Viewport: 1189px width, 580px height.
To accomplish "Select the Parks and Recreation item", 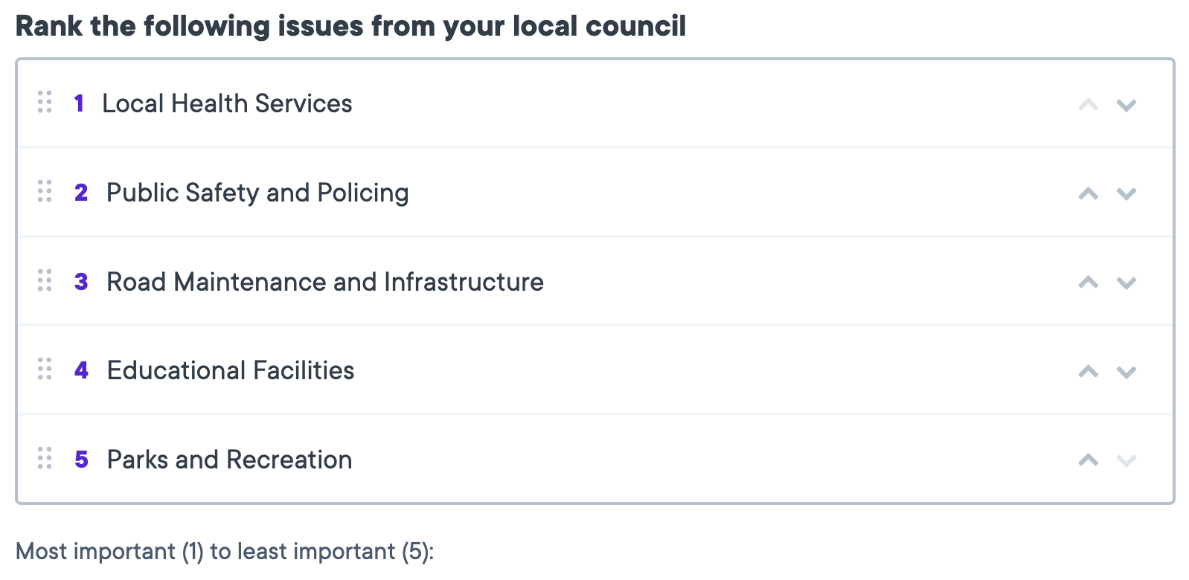I will [229, 460].
